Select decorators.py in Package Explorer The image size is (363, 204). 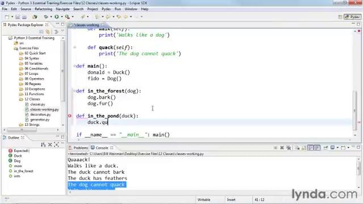tap(40, 114)
